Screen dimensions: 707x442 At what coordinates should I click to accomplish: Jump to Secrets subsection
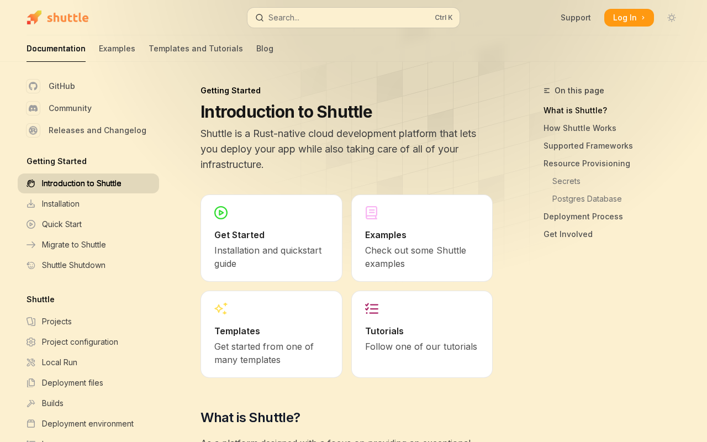[566, 181]
